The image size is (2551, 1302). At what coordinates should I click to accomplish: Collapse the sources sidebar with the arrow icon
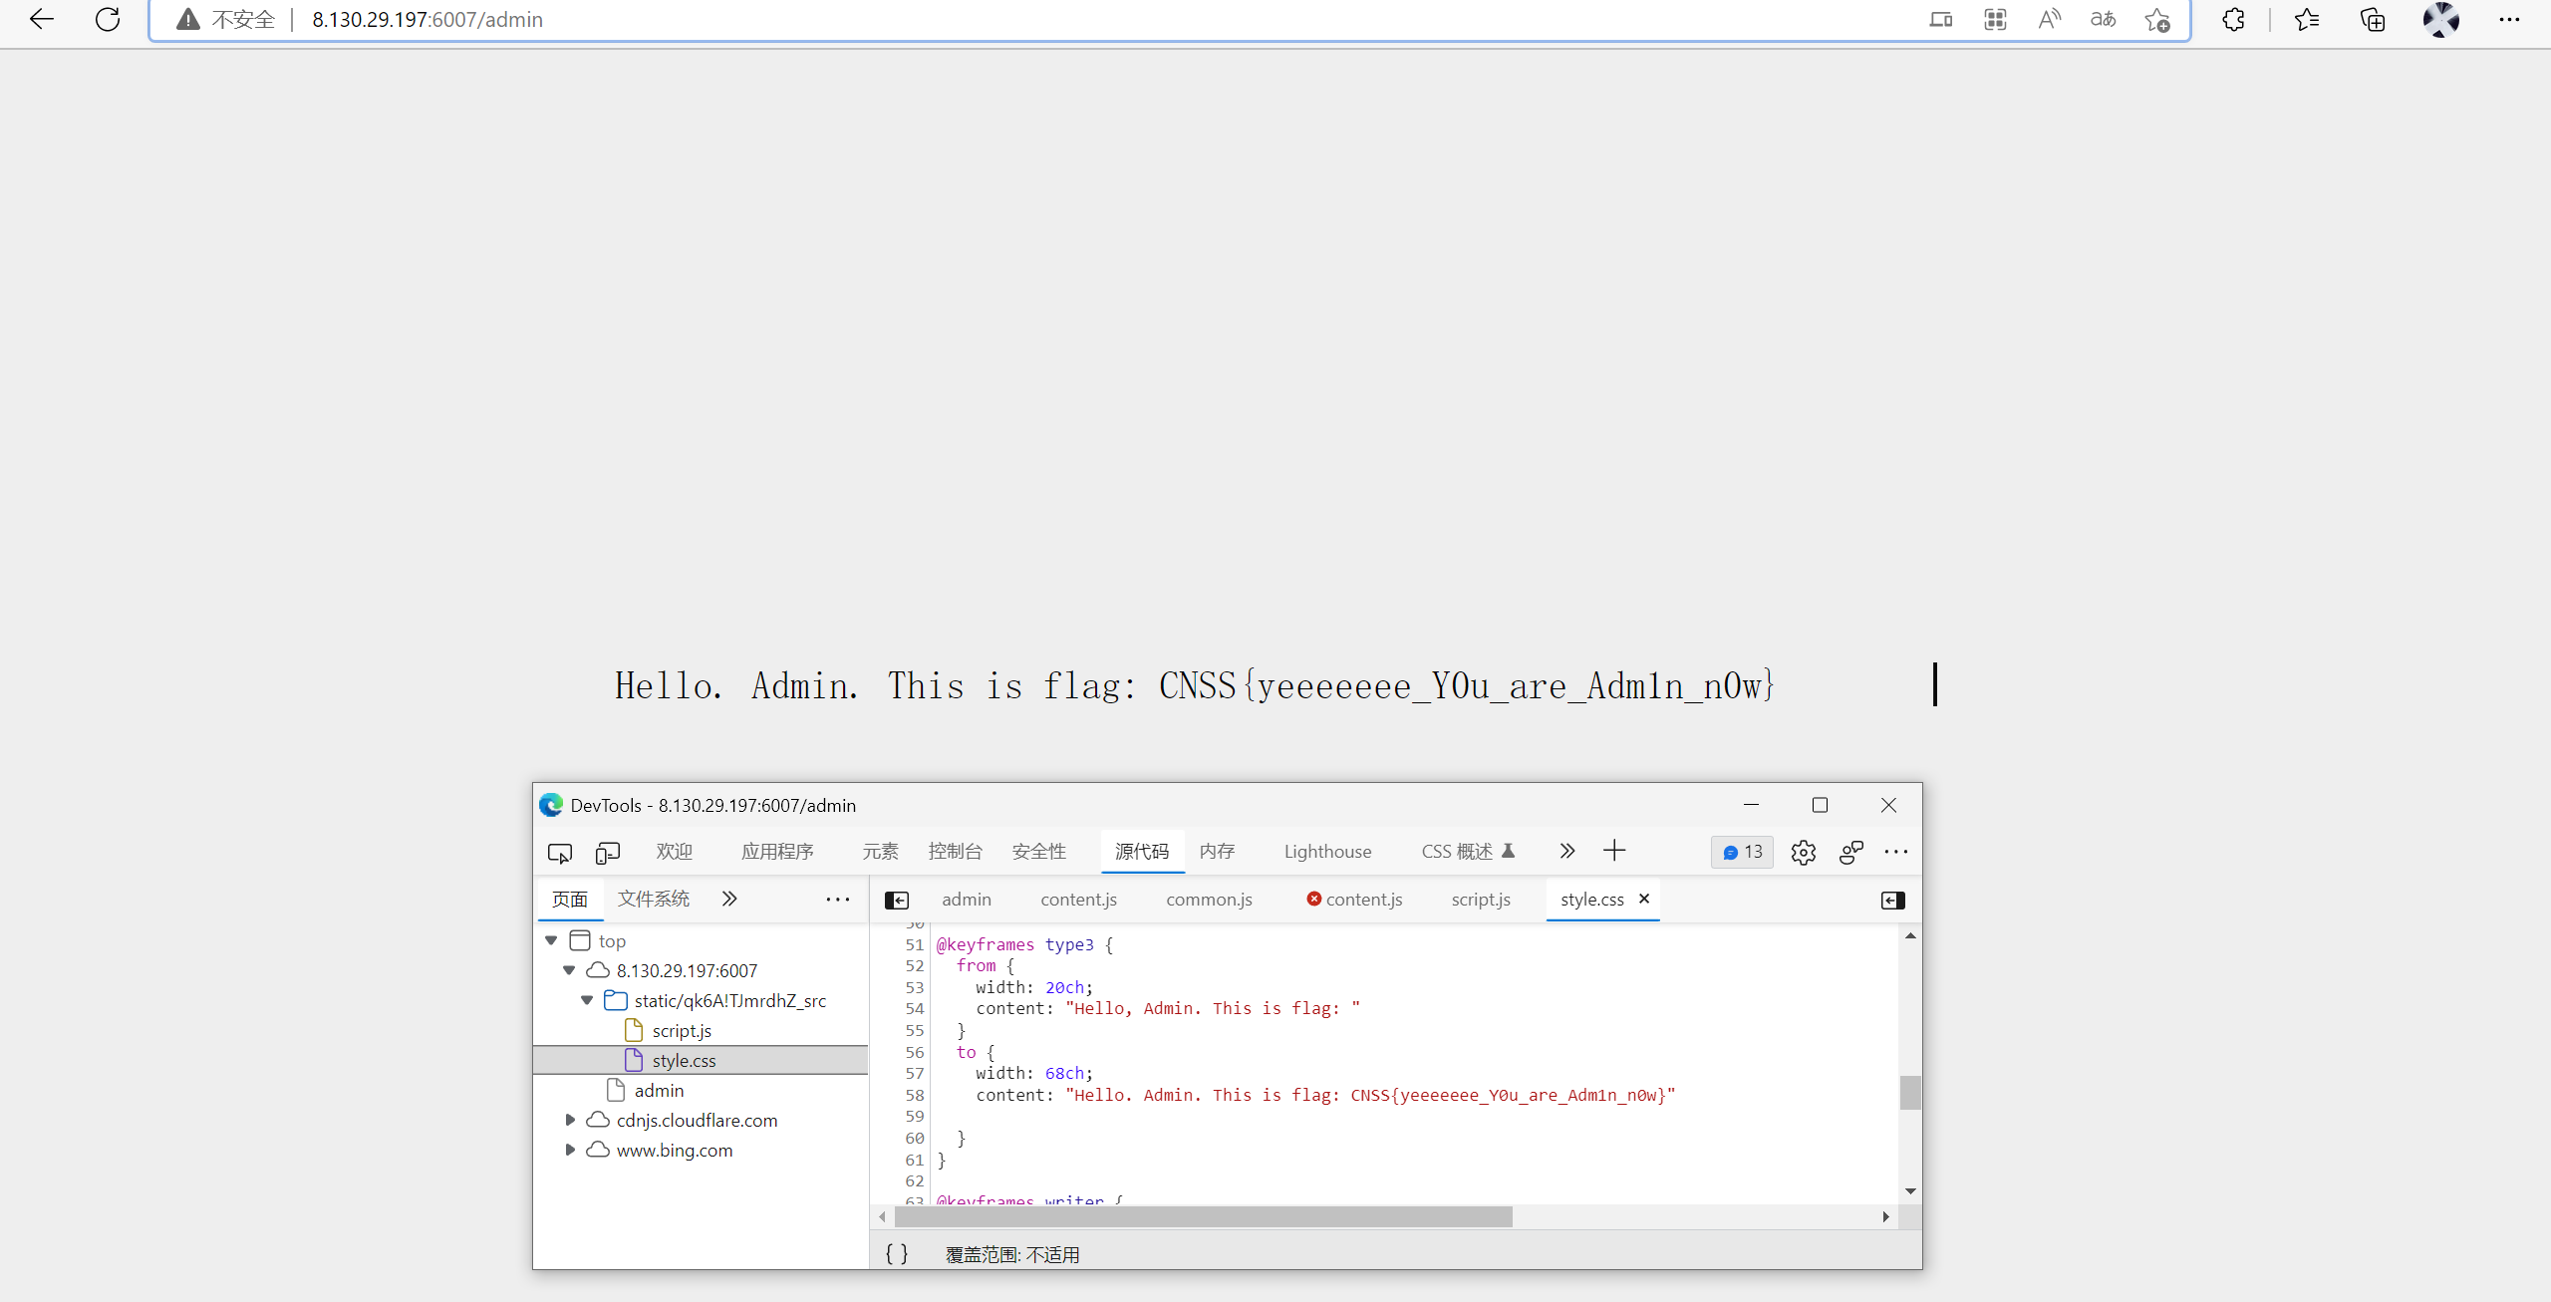898,900
